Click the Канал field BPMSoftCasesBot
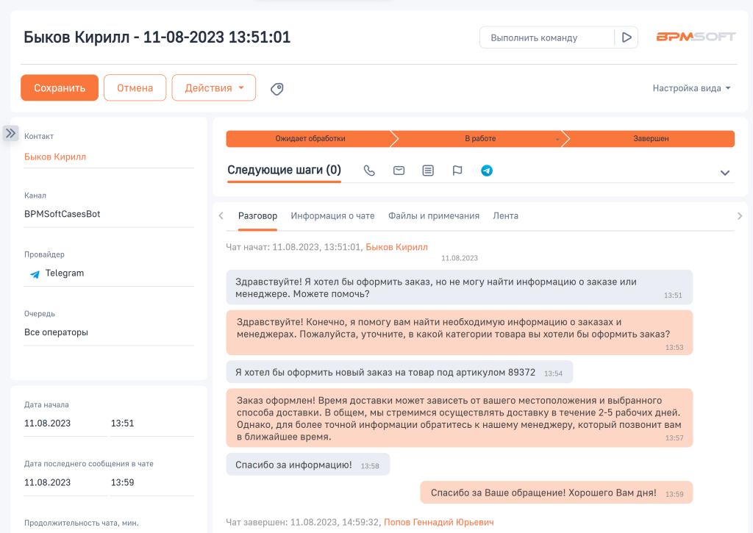 (109, 214)
